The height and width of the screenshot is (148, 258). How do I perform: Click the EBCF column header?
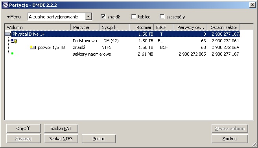pyautogui.click(x=164, y=27)
